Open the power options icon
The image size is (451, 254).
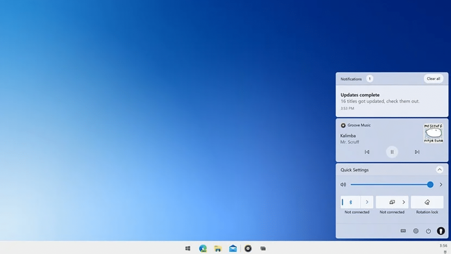[x=428, y=231]
